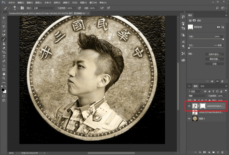This screenshot has width=229, height=155.
Task: Adjust the mask feather slider handle
Action: [x=189, y=48]
